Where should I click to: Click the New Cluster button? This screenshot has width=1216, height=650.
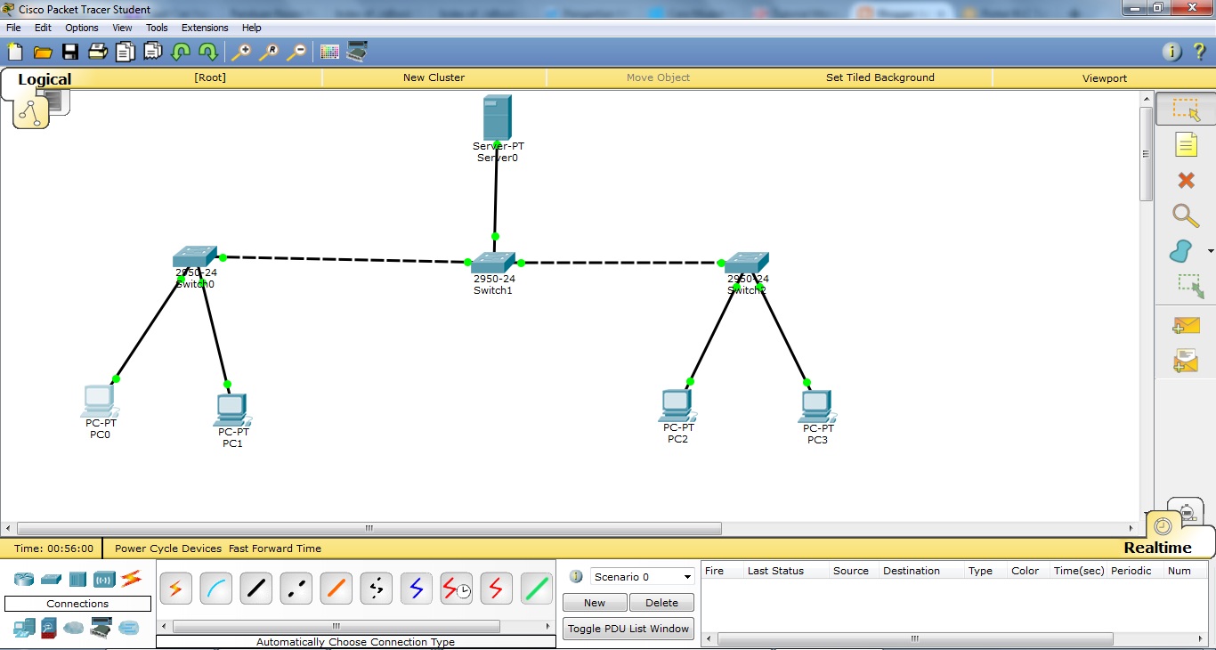[x=434, y=77]
